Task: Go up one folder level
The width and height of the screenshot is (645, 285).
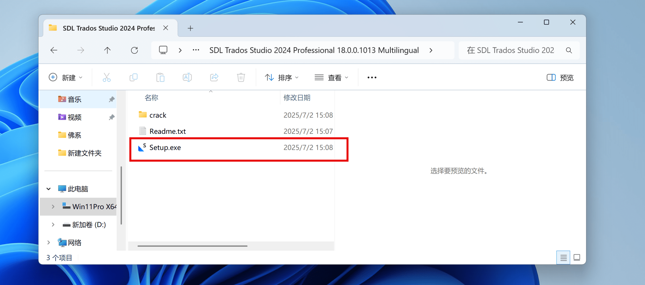Action: pyautogui.click(x=107, y=50)
